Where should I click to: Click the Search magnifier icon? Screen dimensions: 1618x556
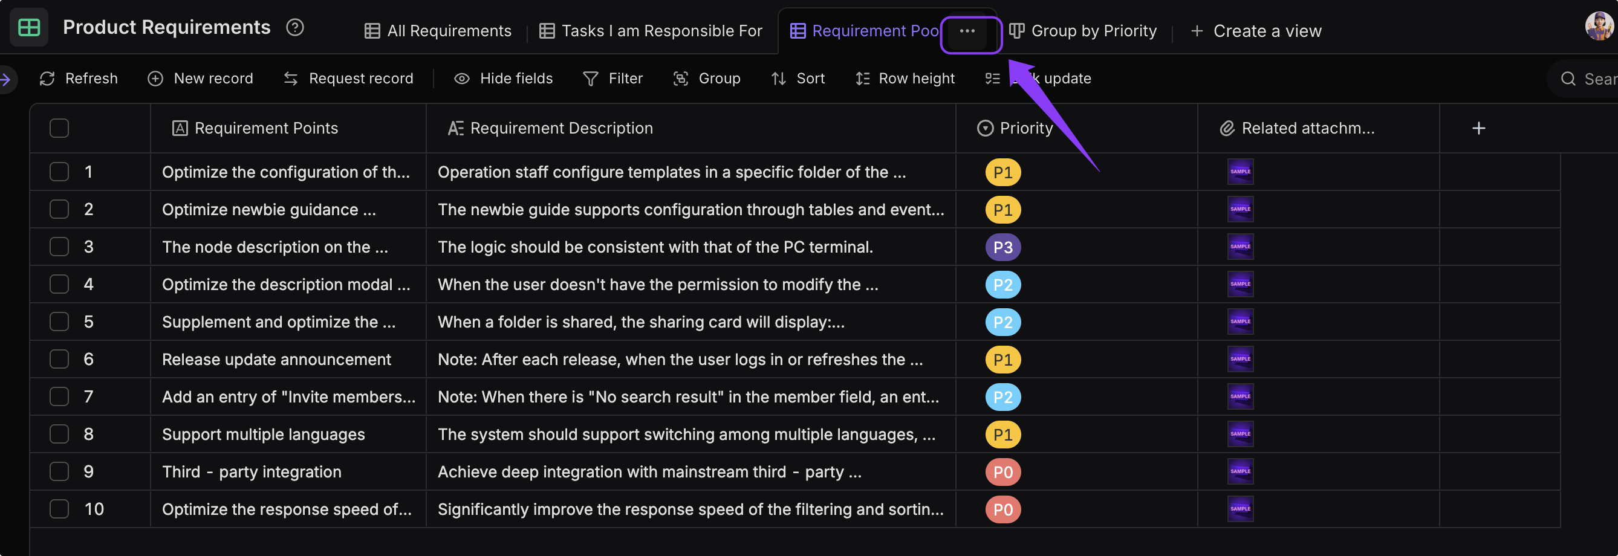tap(1568, 79)
